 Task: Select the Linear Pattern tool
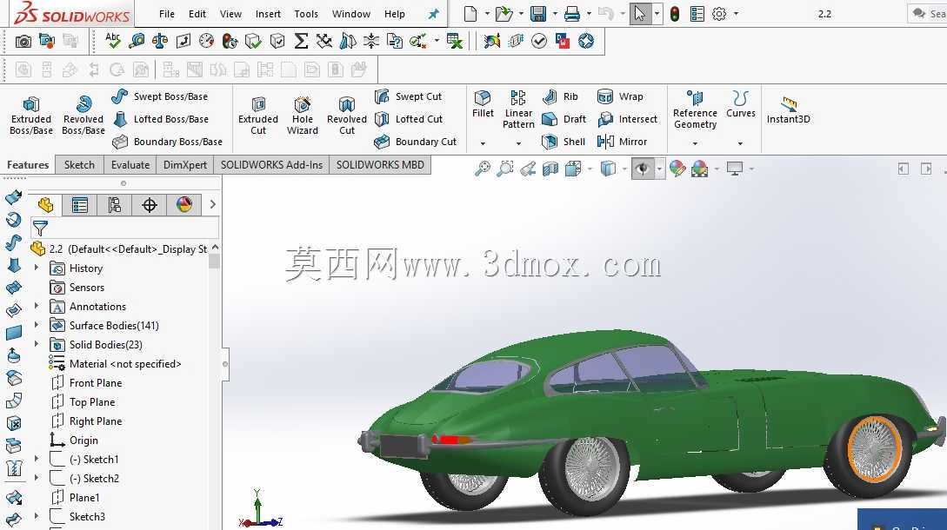[518, 109]
